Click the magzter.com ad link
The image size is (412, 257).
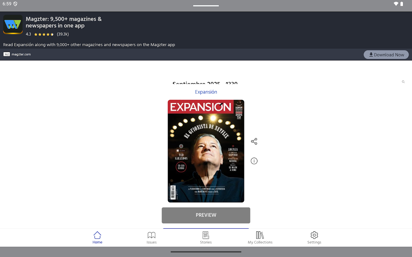point(21,54)
